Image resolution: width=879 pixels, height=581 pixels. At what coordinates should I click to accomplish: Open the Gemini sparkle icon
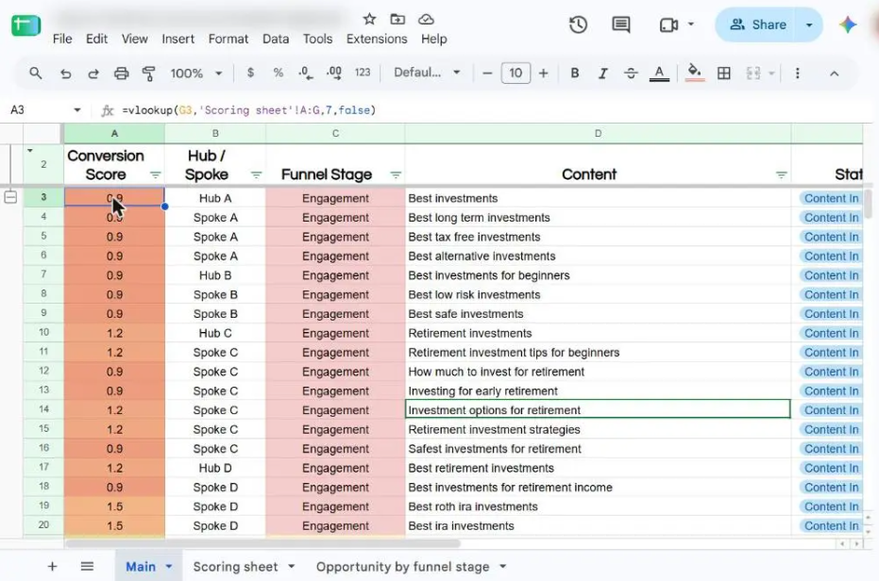pyautogui.click(x=848, y=25)
